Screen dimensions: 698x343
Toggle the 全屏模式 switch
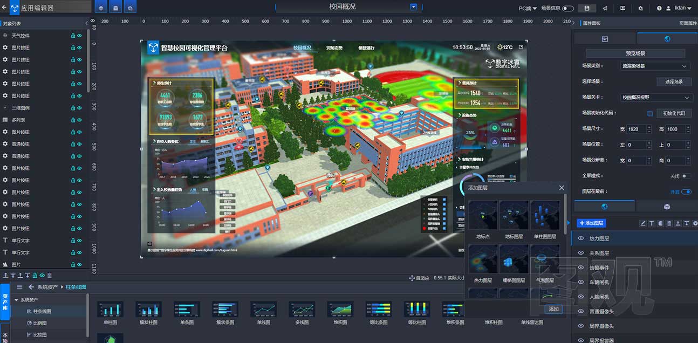coord(686,176)
